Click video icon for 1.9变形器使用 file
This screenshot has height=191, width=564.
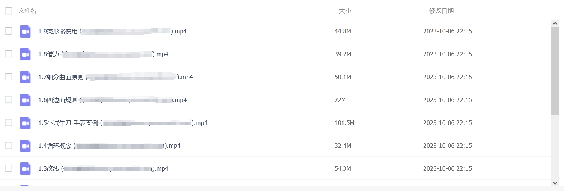tap(25, 31)
